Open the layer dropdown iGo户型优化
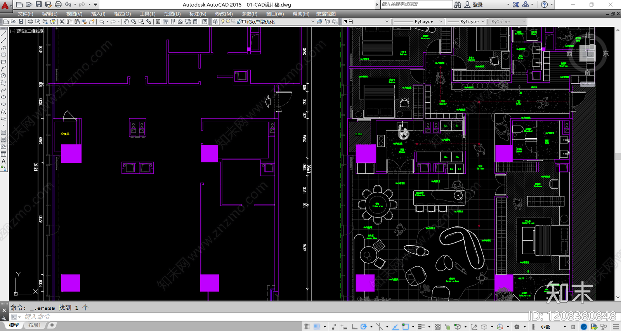Screen dimensions: 621x331 (x=268, y=22)
